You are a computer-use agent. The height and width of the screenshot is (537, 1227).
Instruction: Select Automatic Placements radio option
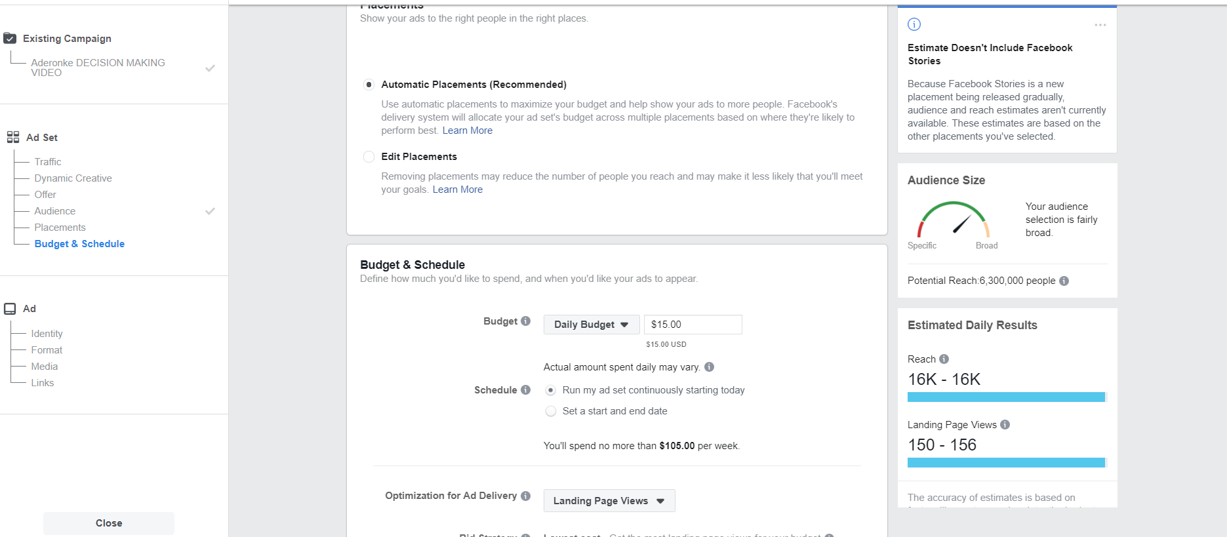pyautogui.click(x=369, y=85)
